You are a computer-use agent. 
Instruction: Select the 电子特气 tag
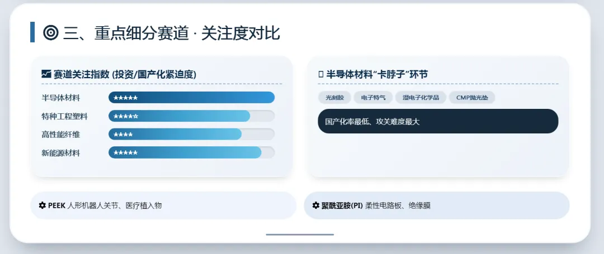(x=373, y=98)
